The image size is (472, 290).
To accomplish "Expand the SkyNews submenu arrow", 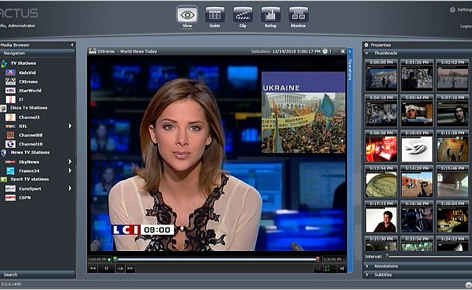I will (x=70, y=162).
